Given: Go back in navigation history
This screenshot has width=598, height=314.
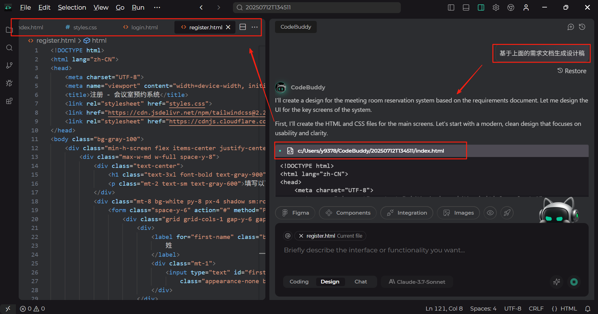Looking at the screenshot, I should [x=201, y=7].
